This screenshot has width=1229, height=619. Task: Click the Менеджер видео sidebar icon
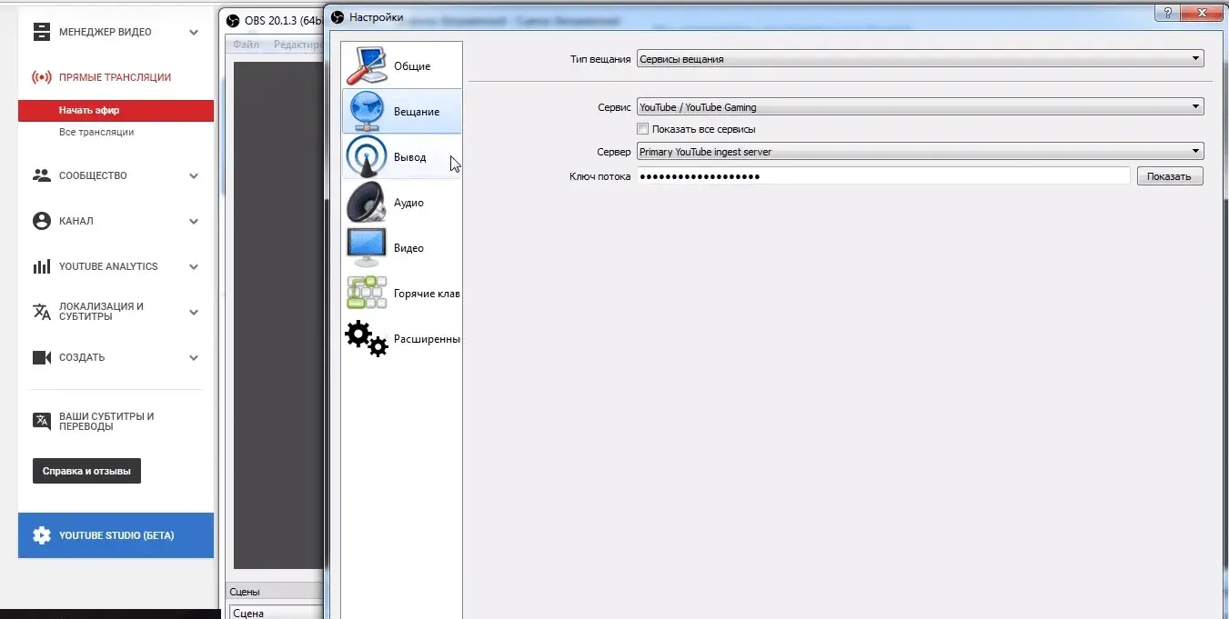tap(42, 32)
